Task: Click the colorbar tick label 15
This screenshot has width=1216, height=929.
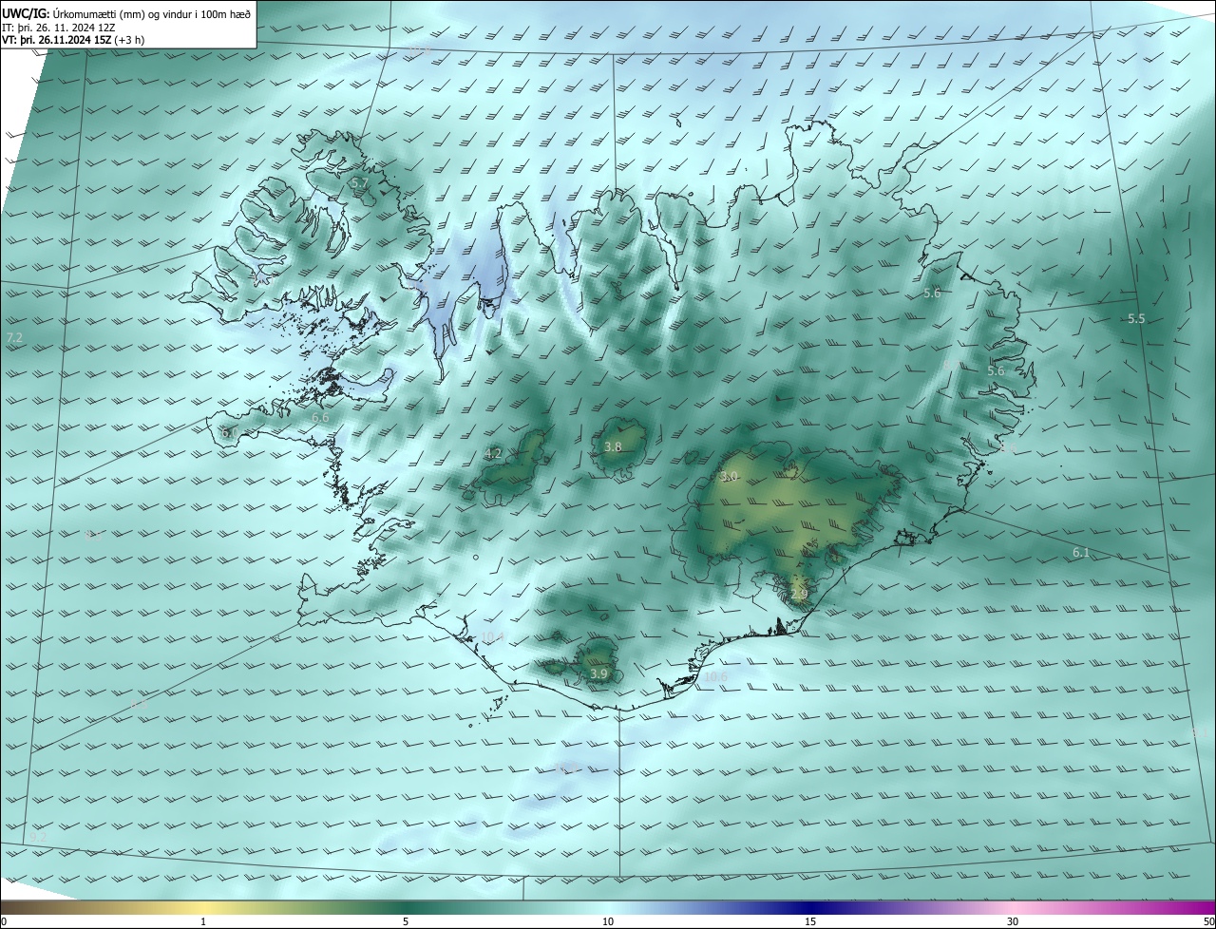Action: click(x=810, y=921)
